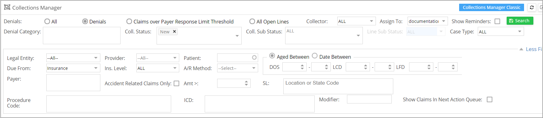Select the All denials radio button
543x118 pixels.
coord(47,21)
